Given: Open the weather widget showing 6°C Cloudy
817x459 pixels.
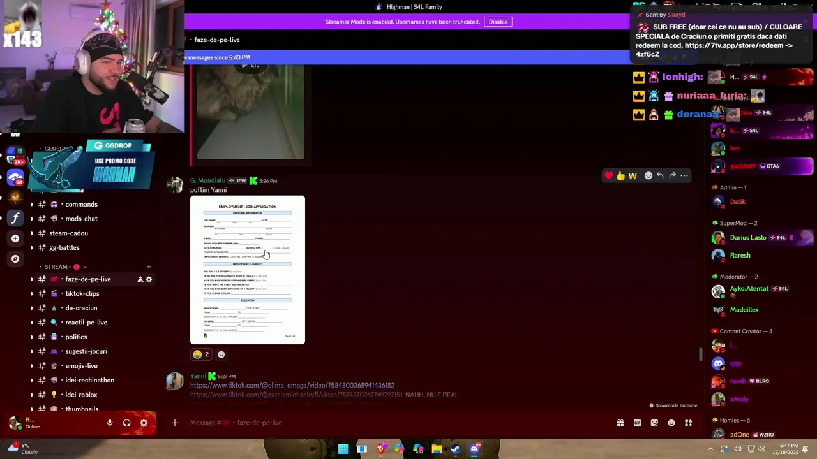Looking at the screenshot, I should tap(23, 449).
